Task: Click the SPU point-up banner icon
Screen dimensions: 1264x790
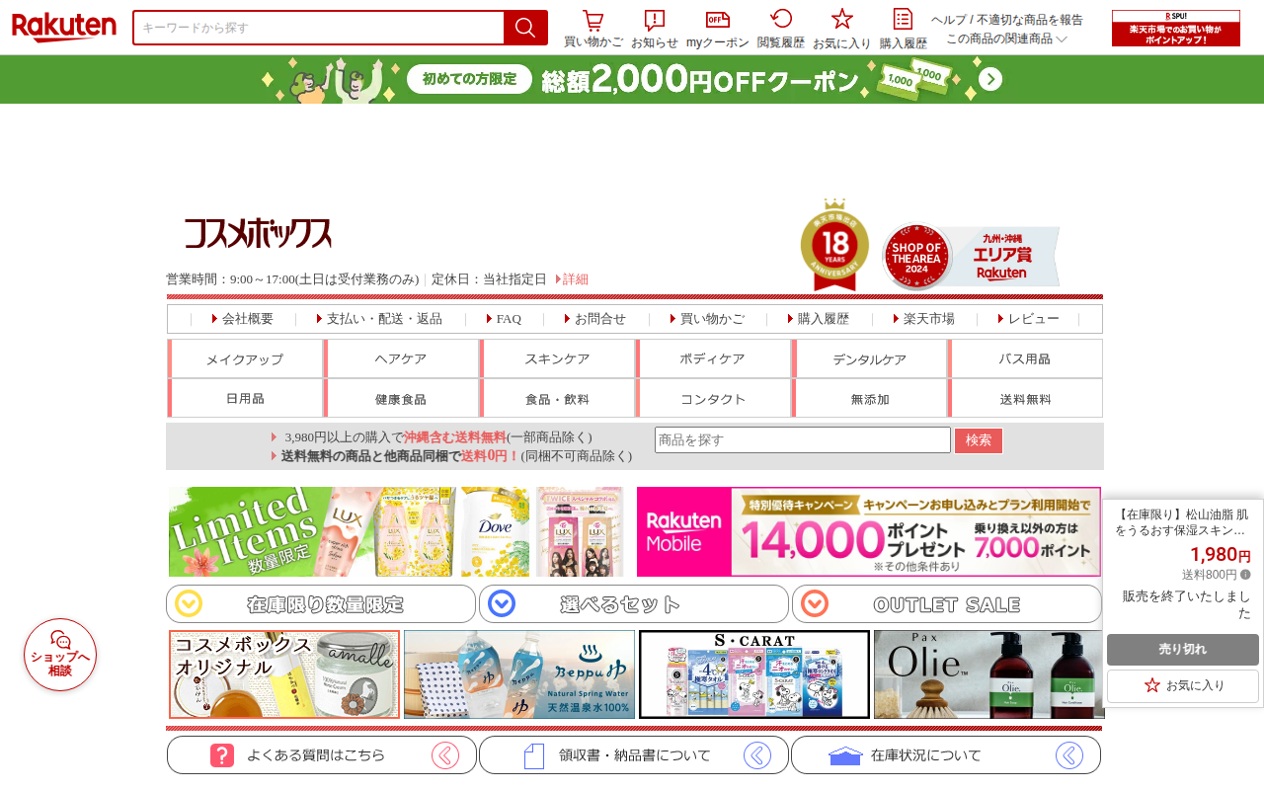Action: coord(1176,28)
